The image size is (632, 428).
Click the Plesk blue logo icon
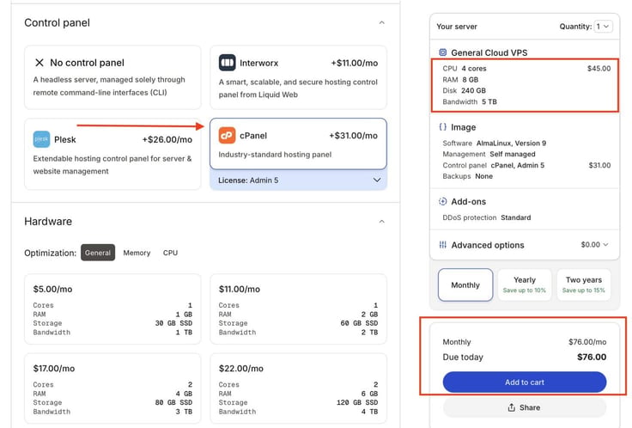tap(41, 139)
